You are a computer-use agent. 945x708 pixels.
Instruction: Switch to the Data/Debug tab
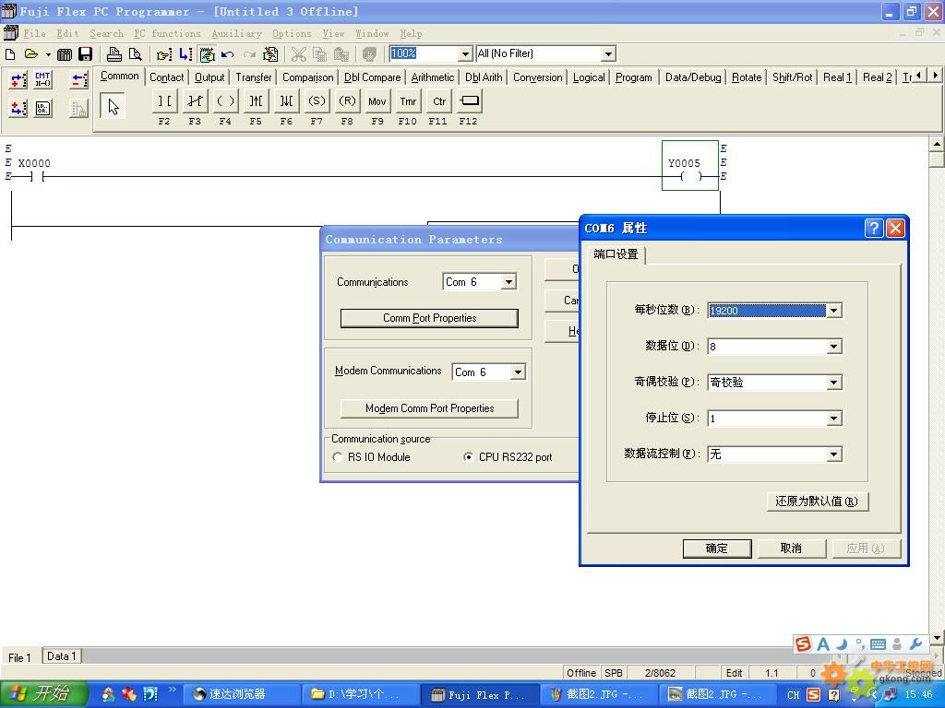point(693,77)
